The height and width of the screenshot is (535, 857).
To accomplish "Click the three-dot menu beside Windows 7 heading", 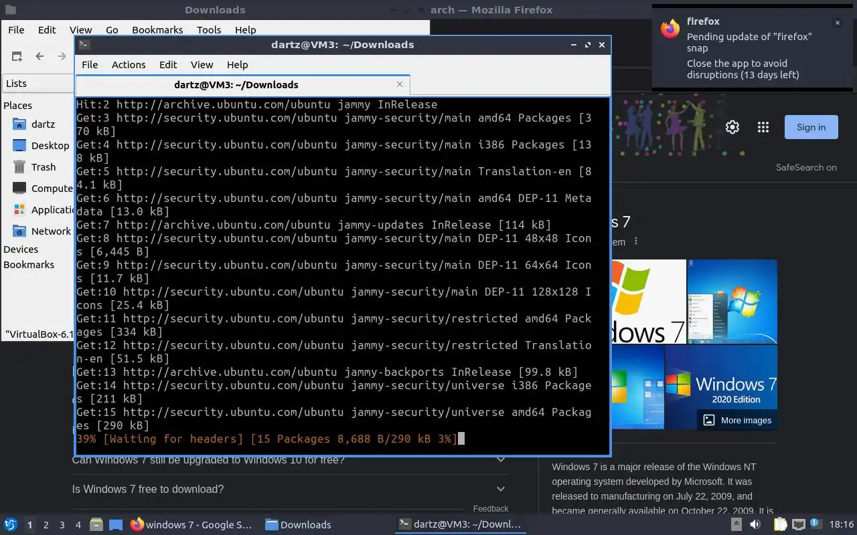I will pyautogui.click(x=636, y=241).
